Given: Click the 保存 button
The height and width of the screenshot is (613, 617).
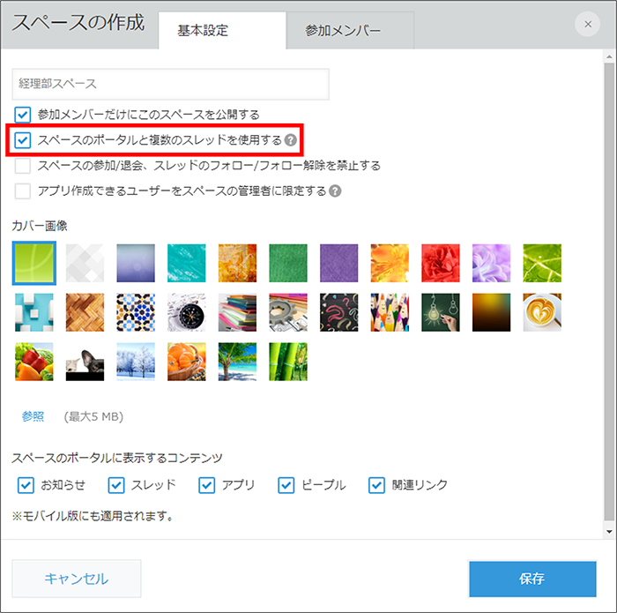Looking at the screenshot, I should point(532,579).
